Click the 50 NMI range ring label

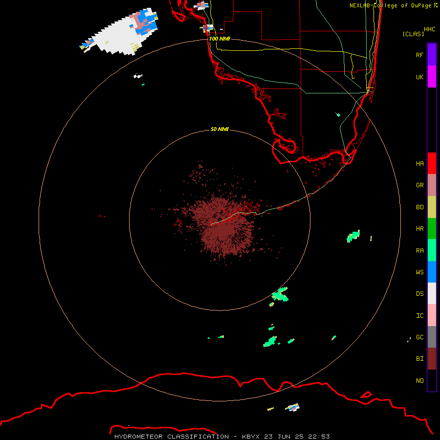220,129
